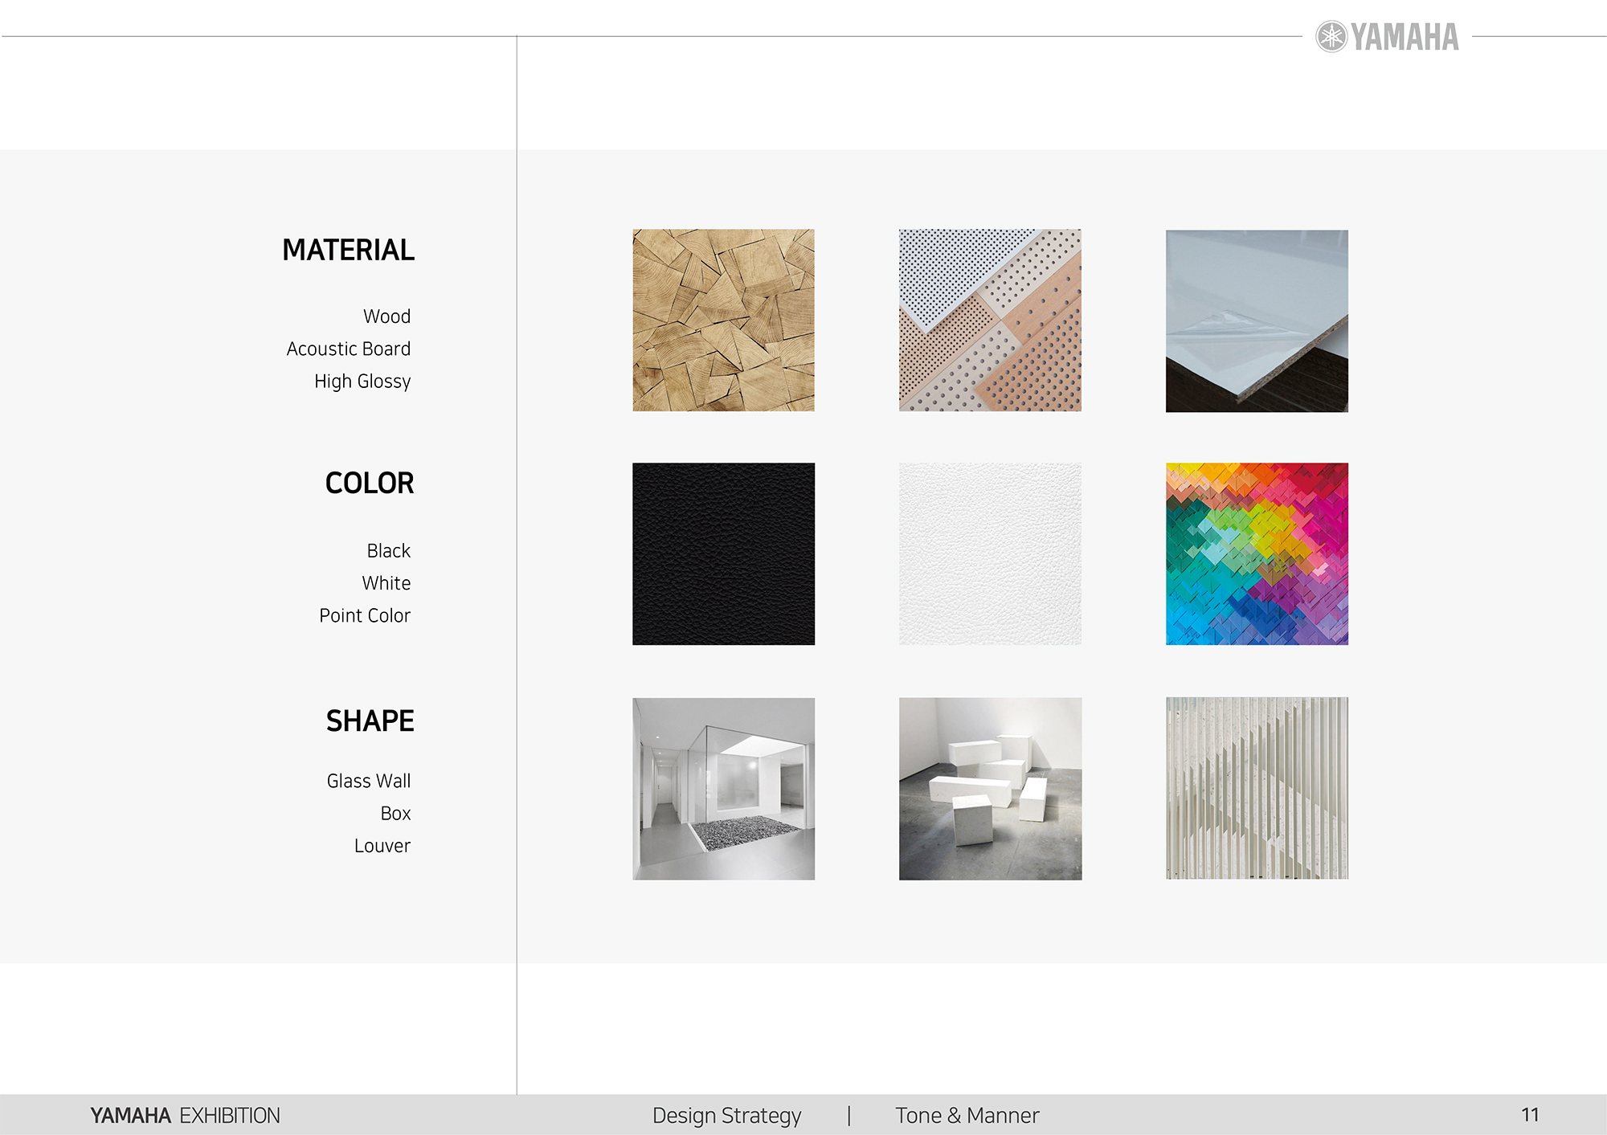Select the perforated Acoustic Board thumbnail
The image size is (1607, 1135).
(990, 320)
